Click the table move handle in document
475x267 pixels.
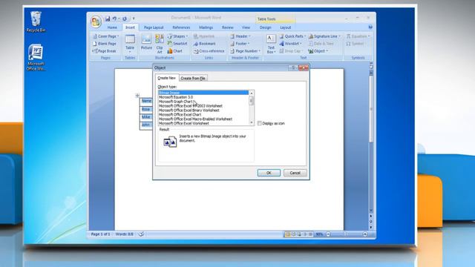click(x=137, y=96)
